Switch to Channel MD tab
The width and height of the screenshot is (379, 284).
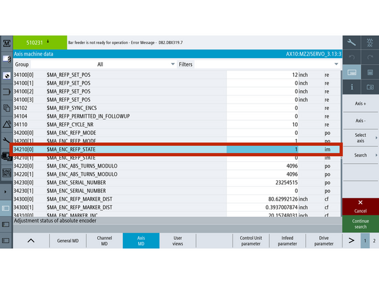[x=104, y=241]
